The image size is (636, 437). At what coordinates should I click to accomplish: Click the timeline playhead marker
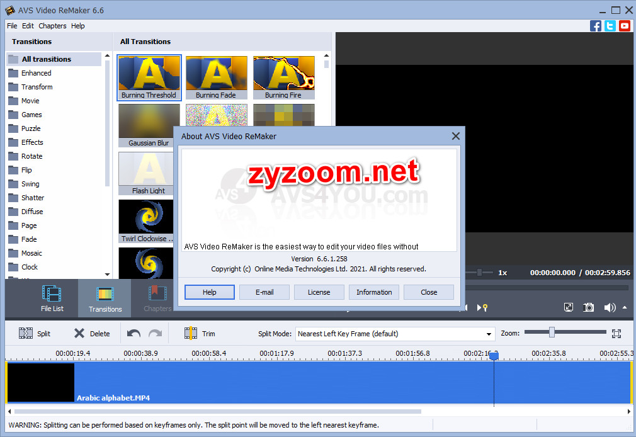494,356
